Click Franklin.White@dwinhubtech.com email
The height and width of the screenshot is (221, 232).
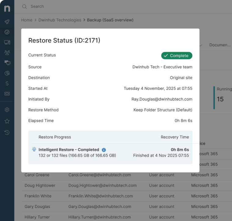click(x=101, y=196)
